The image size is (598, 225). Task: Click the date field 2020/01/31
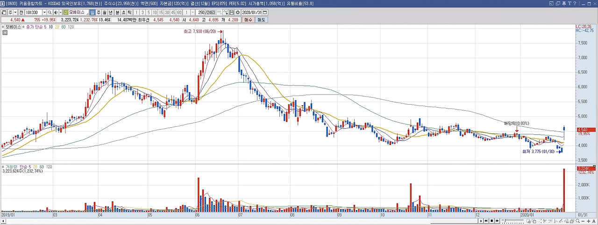coord(252,12)
